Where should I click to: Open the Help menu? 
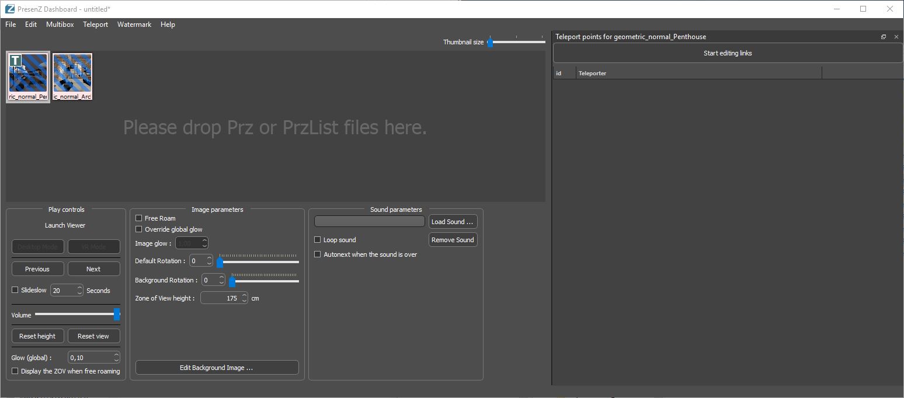coord(168,25)
